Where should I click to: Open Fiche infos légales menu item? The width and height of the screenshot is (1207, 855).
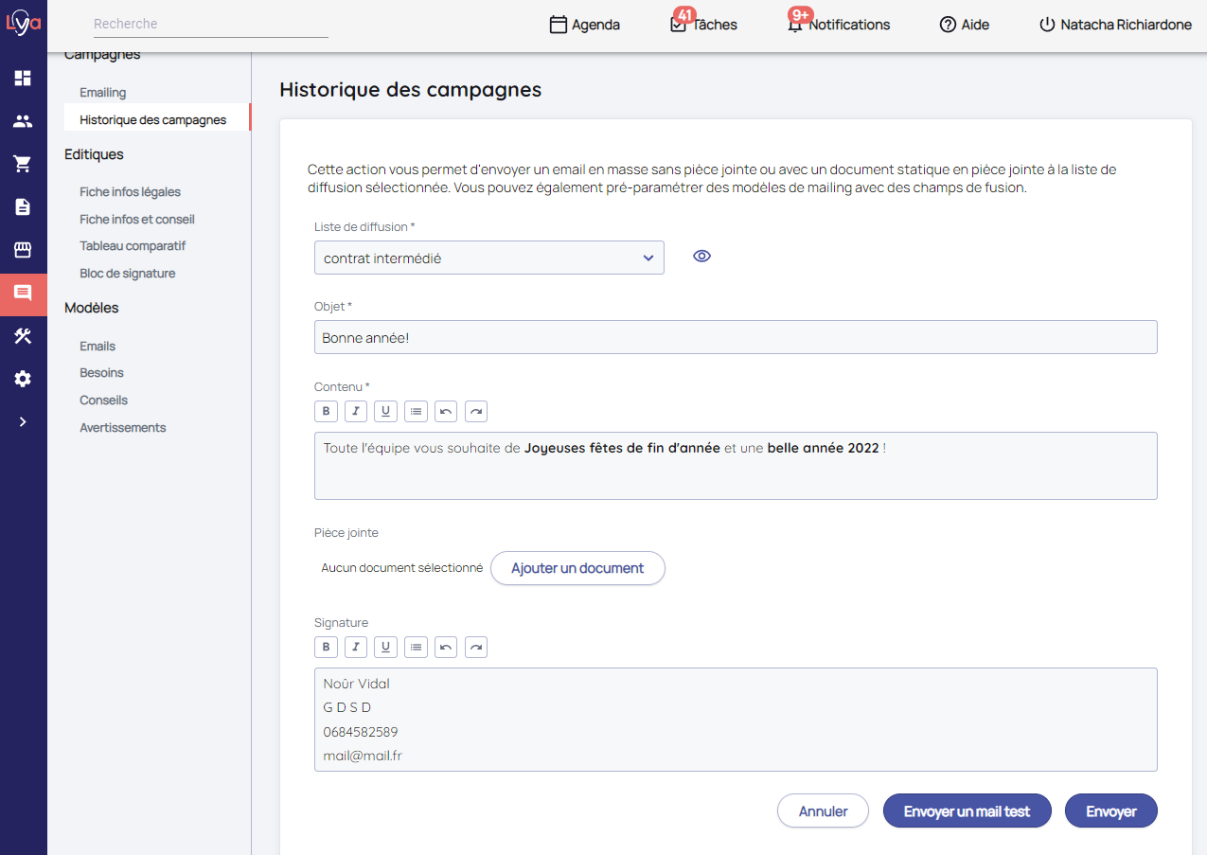tap(130, 192)
